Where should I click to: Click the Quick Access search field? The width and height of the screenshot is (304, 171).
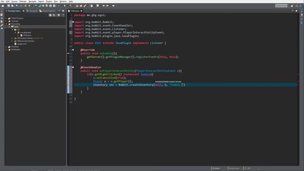[281, 6]
